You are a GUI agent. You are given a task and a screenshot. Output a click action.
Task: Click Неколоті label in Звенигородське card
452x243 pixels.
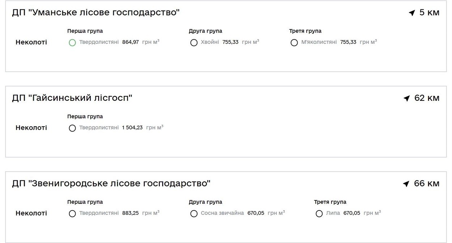tap(31, 213)
